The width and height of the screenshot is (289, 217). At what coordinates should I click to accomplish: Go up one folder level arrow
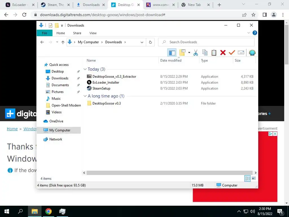[x=63, y=42]
